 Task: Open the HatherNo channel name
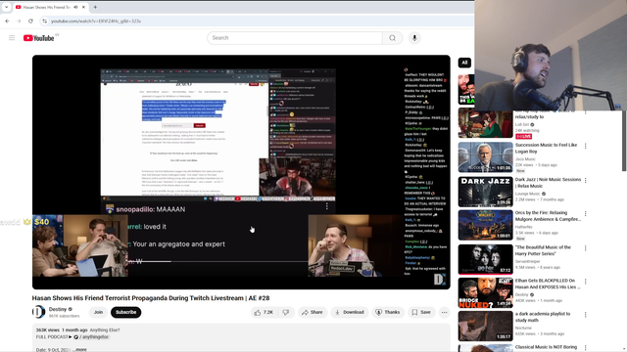pyautogui.click(x=524, y=226)
